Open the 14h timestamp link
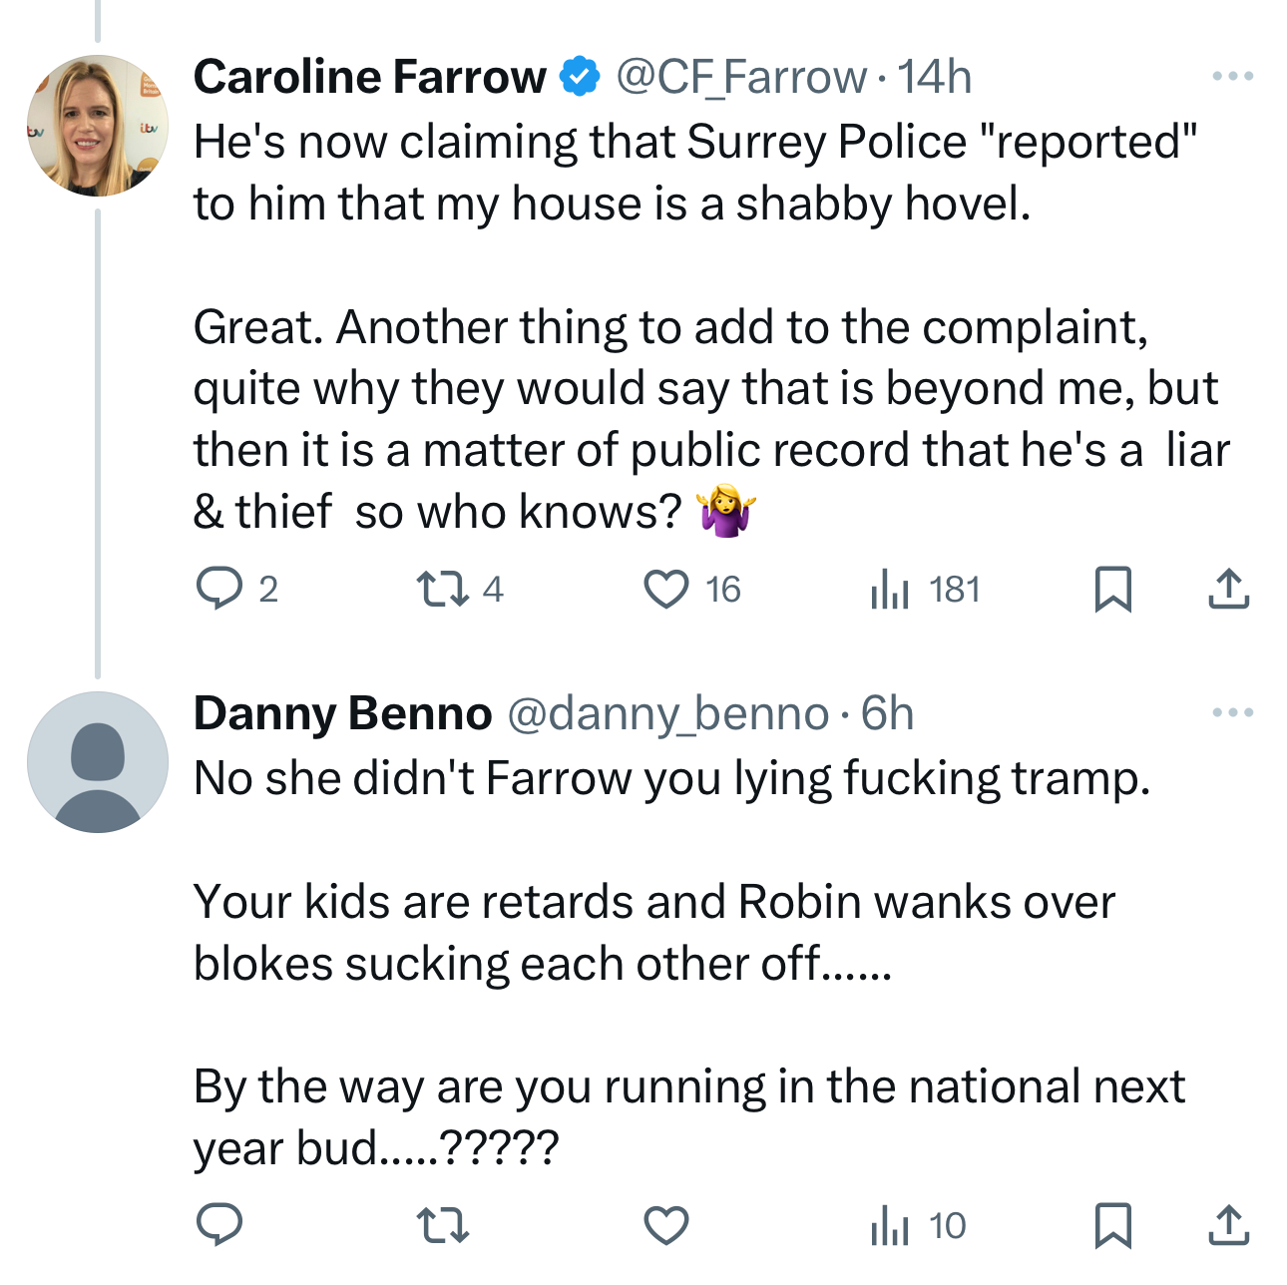This screenshot has height=1285, width=1287. coord(935,77)
